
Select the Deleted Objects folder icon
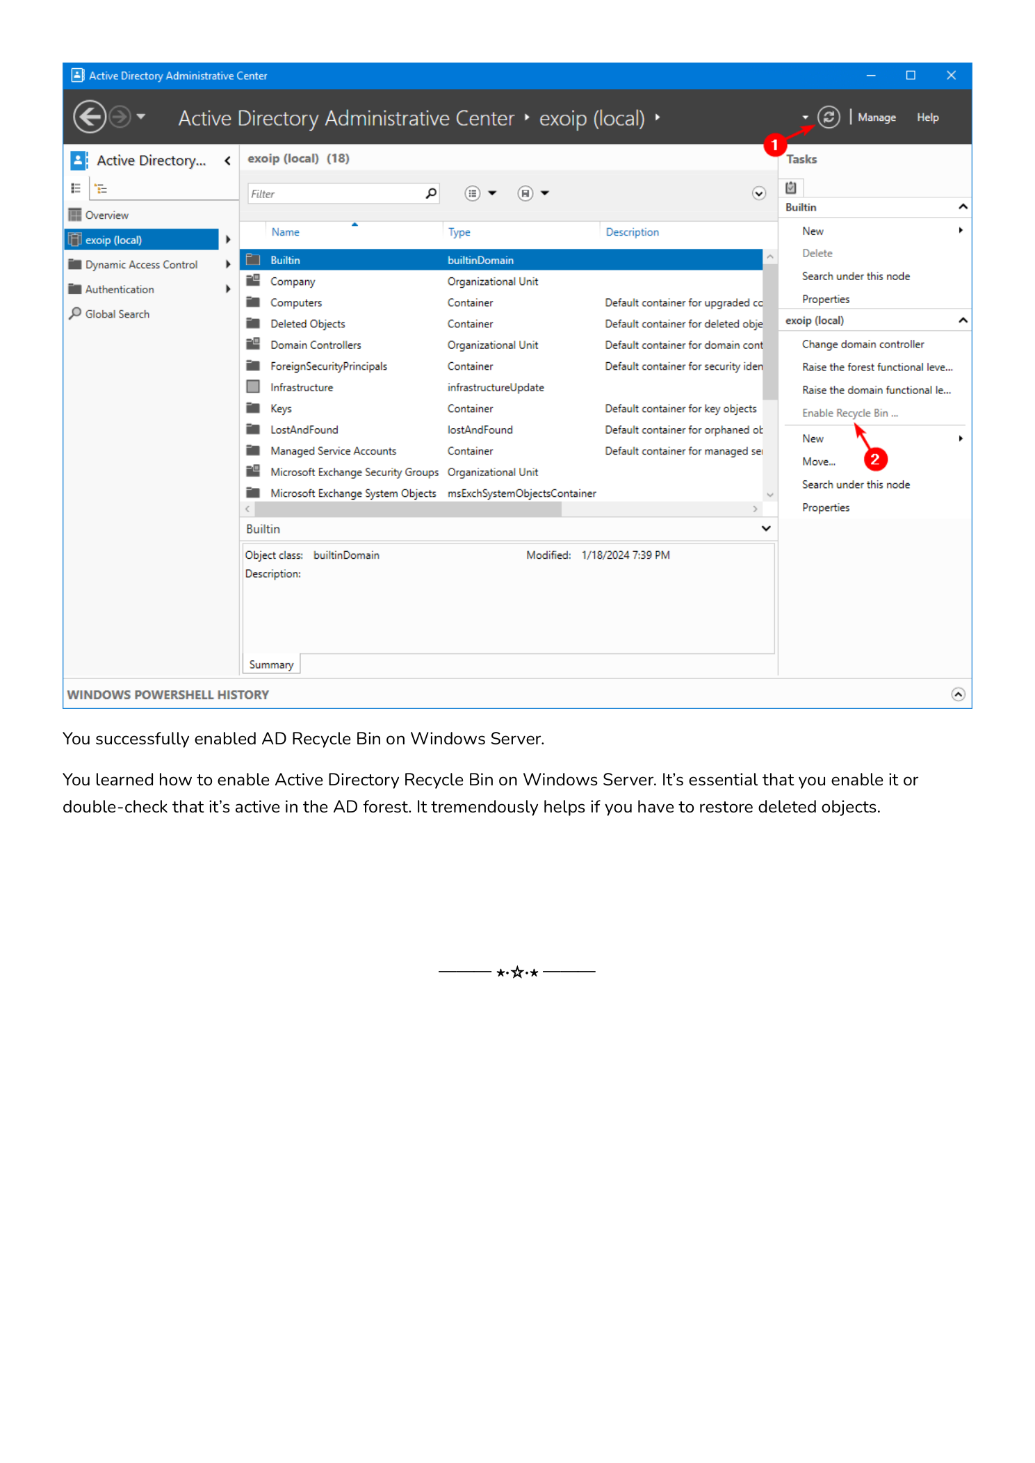point(253,323)
